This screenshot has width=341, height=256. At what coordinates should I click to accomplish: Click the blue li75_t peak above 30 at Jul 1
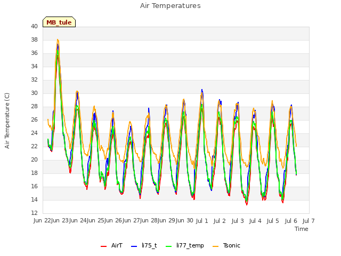(202, 90)
